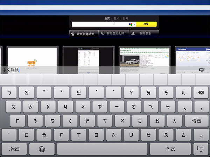Tap the ㄚ key
The height and width of the screenshot is (157, 210).
tap(131, 92)
